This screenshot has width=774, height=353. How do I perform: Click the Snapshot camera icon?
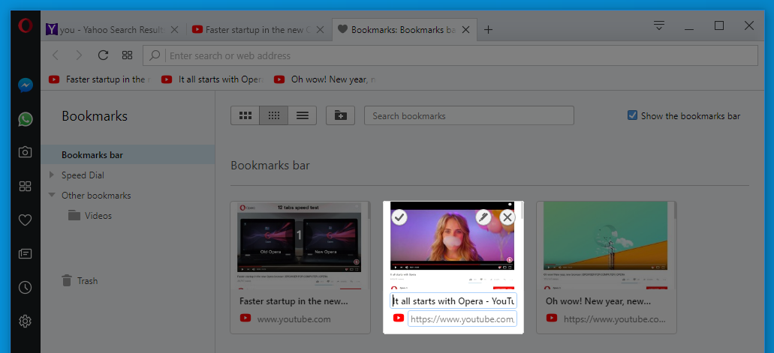pyautogui.click(x=25, y=152)
